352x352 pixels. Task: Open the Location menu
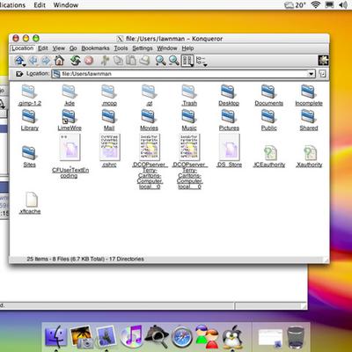(x=23, y=48)
